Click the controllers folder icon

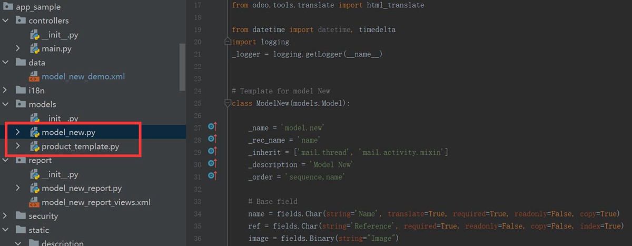[21, 21]
